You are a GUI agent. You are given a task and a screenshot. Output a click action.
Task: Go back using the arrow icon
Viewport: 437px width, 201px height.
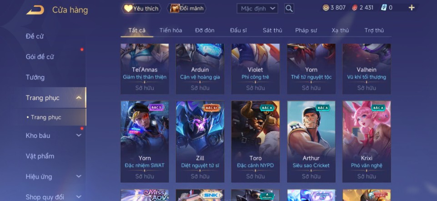point(35,10)
